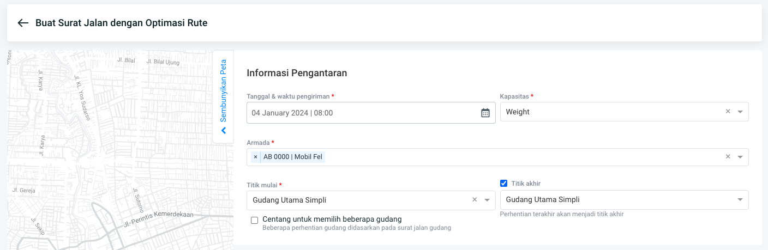Click the back arrow icon
The height and width of the screenshot is (250, 768).
click(22, 23)
